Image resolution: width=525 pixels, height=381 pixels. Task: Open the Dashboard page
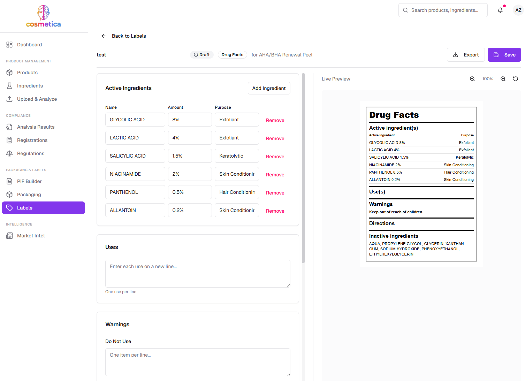coord(29,45)
